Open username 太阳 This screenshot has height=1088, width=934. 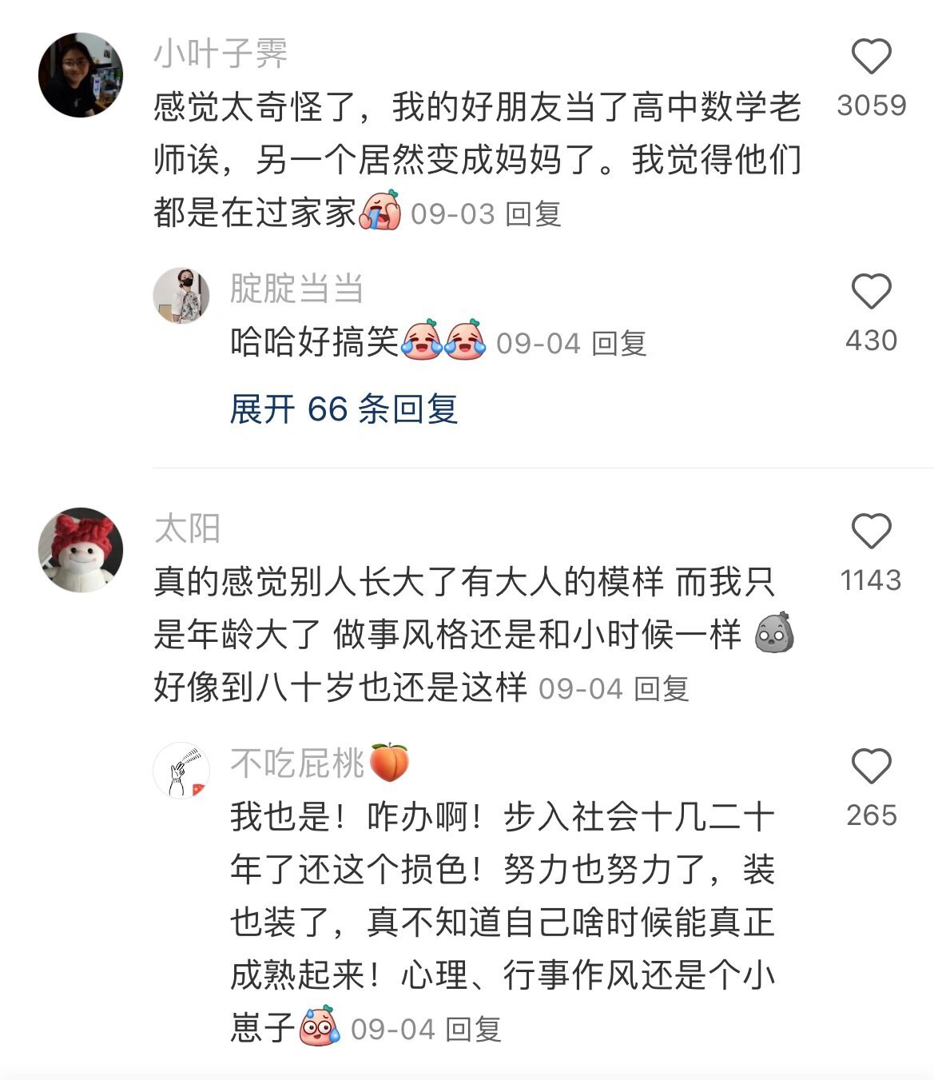pyautogui.click(x=187, y=528)
